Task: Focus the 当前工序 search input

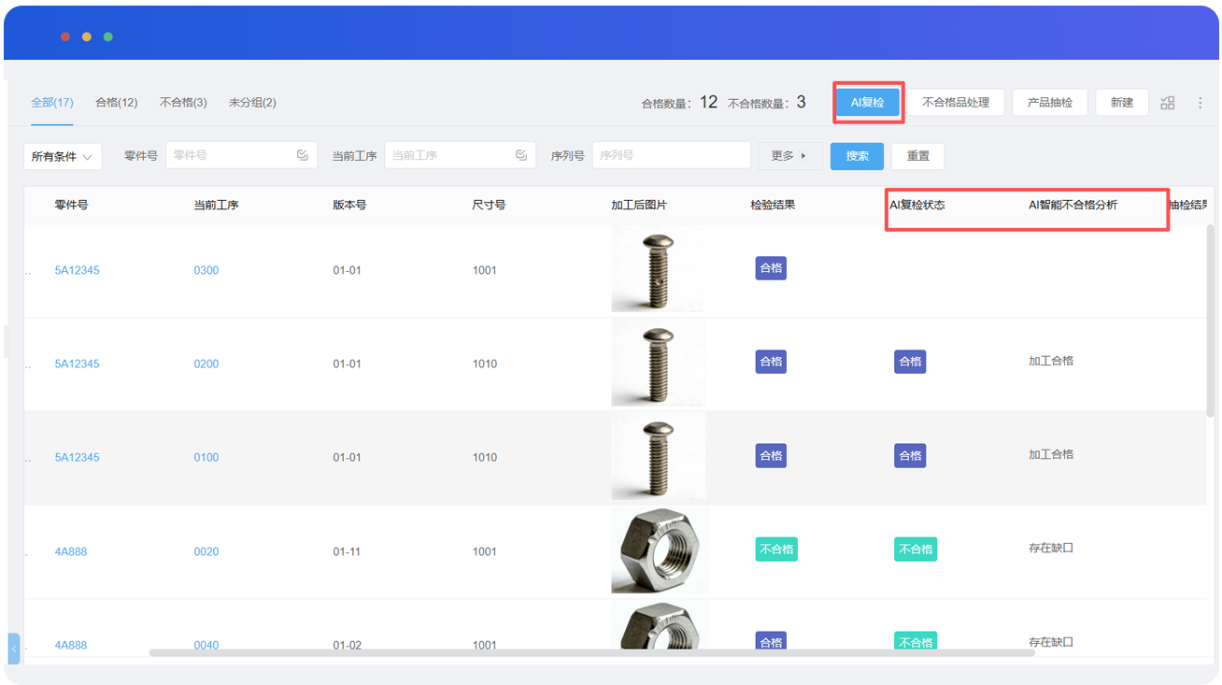Action: tap(461, 155)
